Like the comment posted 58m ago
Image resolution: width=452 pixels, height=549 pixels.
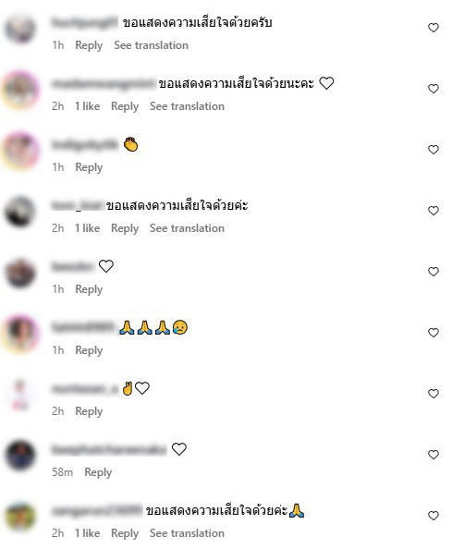click(x=434, y=455)
